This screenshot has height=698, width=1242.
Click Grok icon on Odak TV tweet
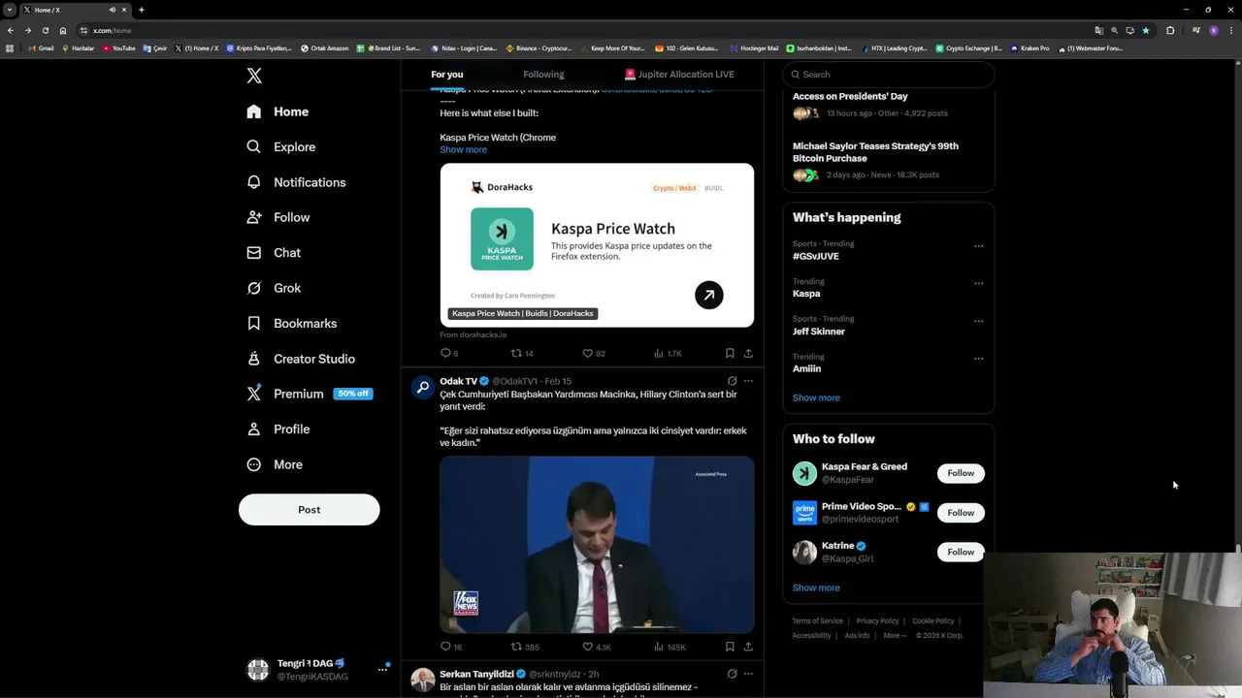click(x=732, y=381)
